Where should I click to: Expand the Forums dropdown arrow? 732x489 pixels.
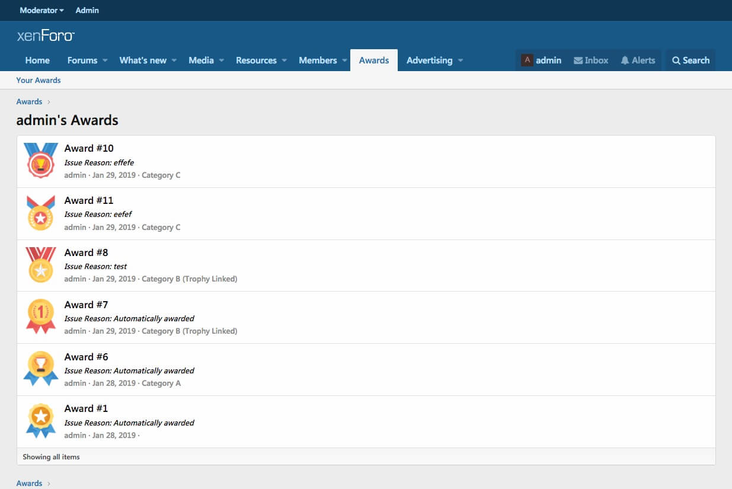pos(105,60)
